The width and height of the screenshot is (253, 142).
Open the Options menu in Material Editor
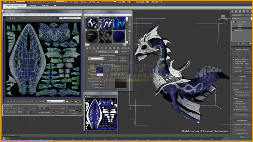coord(105,15)
